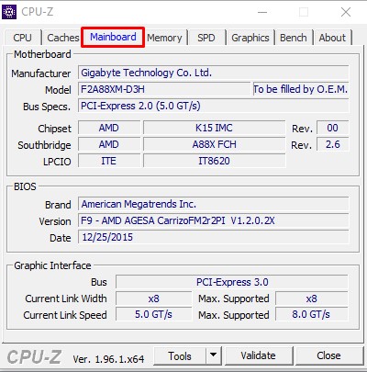Click the 'To be filled by O.E.M.' field

[301, 89]
